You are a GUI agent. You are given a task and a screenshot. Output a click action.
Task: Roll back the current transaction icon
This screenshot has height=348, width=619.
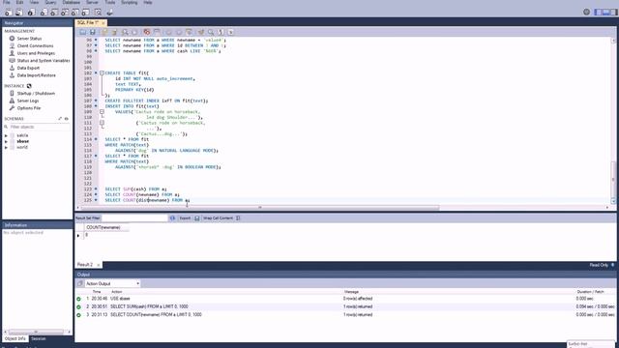click(179, 32)
